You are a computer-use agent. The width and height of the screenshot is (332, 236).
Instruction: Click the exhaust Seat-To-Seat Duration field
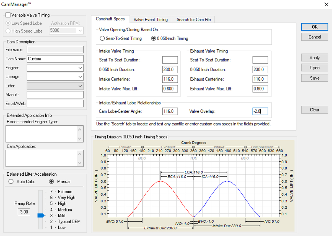260,60
